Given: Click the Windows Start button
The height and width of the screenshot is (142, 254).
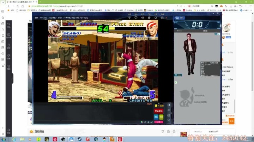Looking at the screenshot, I should pyautogui.click(x=4, y=139).
